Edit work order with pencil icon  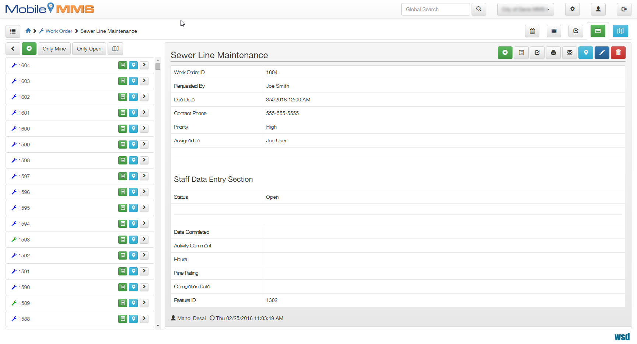tap(602, 53)
